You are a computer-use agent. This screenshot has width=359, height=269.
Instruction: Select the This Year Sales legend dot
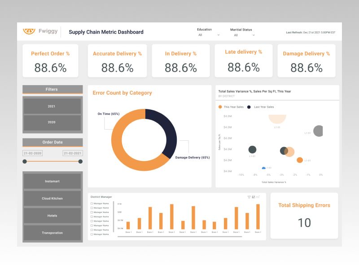pyautogui.click(x=219, y=107)
